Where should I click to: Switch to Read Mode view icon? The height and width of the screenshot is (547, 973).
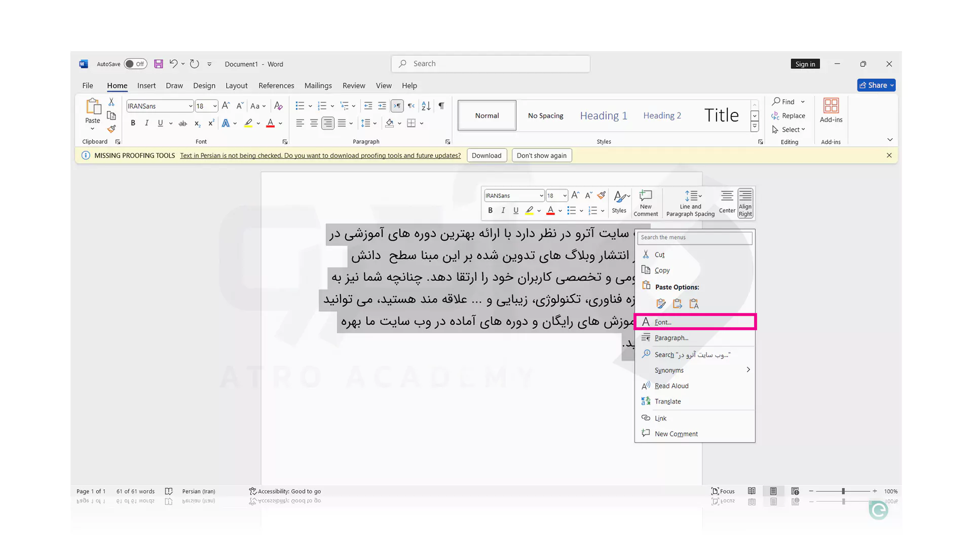(x=752, y=491)
